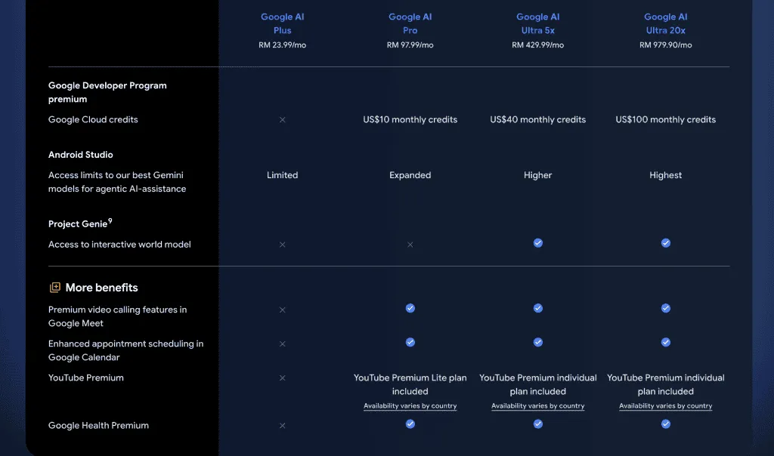Image resolution: width=774 pixels, height=456 pixels.
Task: Click US$100 monthly credits cell
Action: 666,120
